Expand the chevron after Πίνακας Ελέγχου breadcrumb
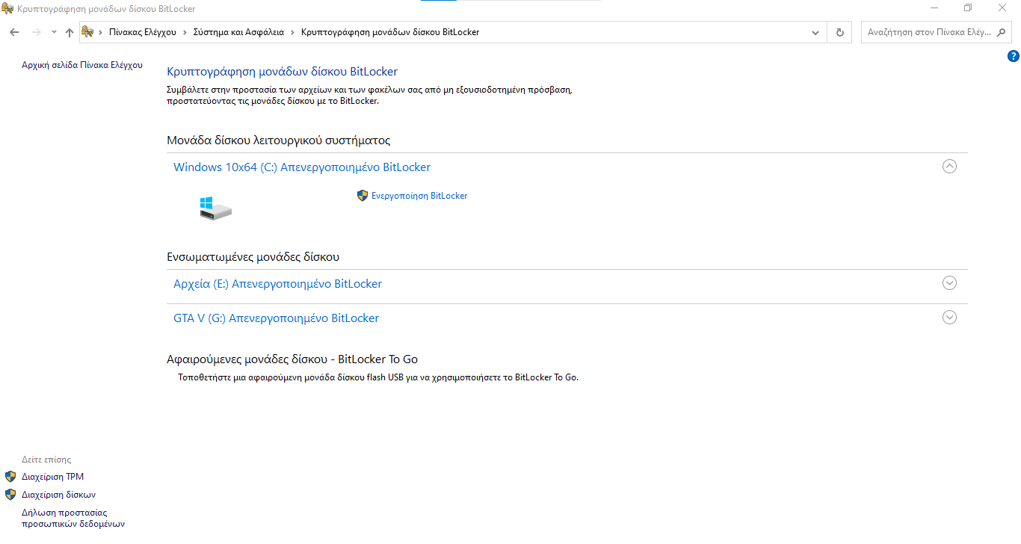Screen dimensions: 1021x544 pyautogui.click(x=185, y=32)
